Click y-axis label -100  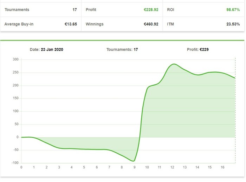[x=15, y=163]
